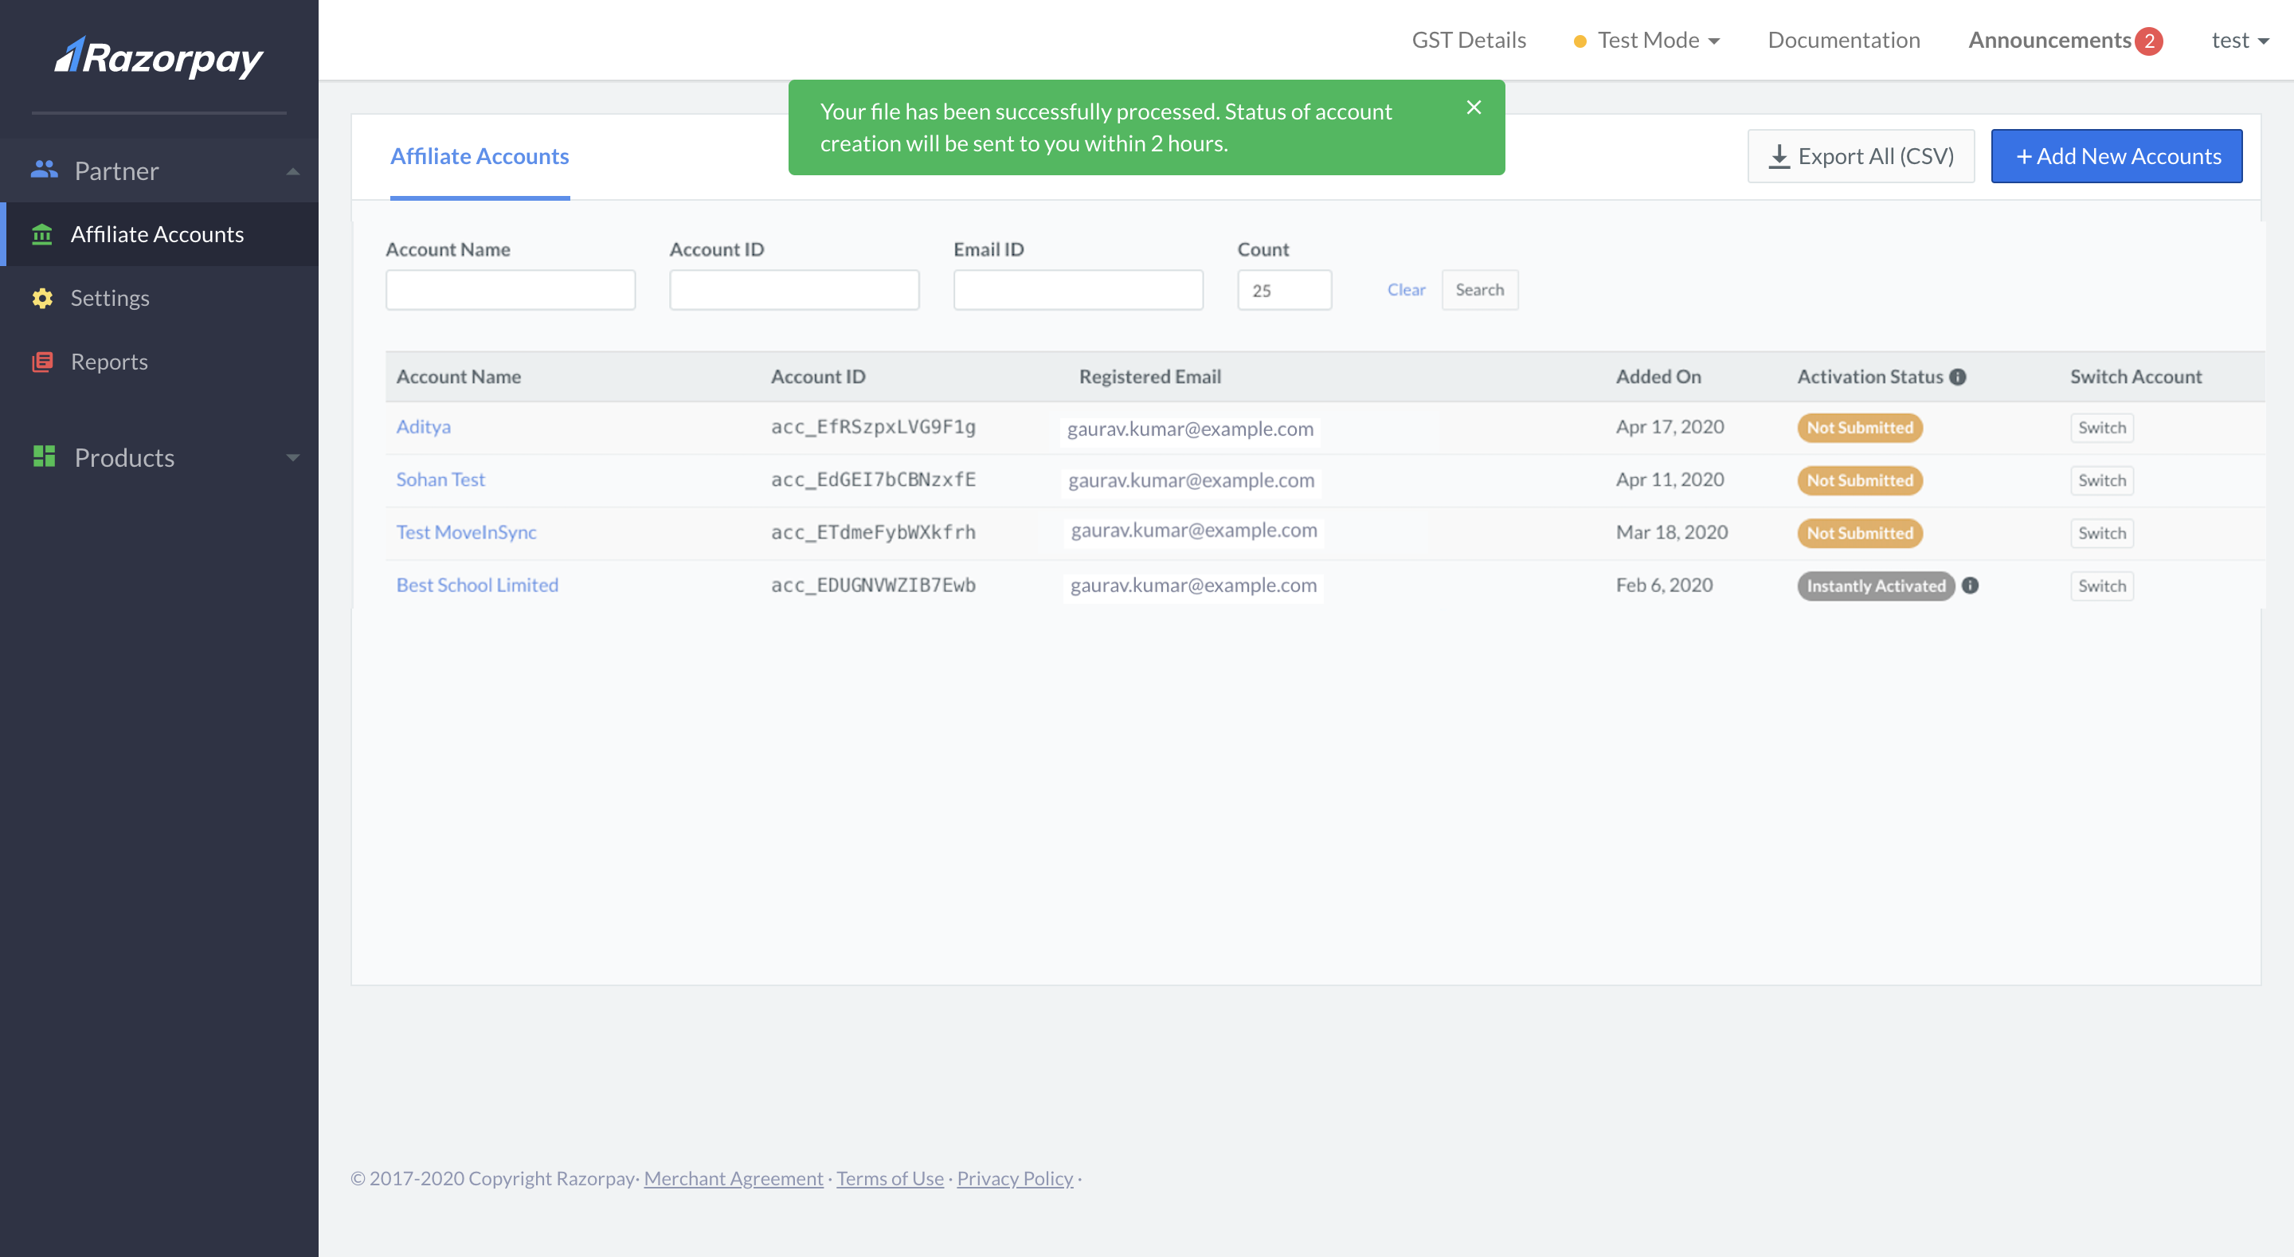Open the Test MoveInSync account link
This screenshot has width=2294, height=1257.
click(x=466, y=532)
